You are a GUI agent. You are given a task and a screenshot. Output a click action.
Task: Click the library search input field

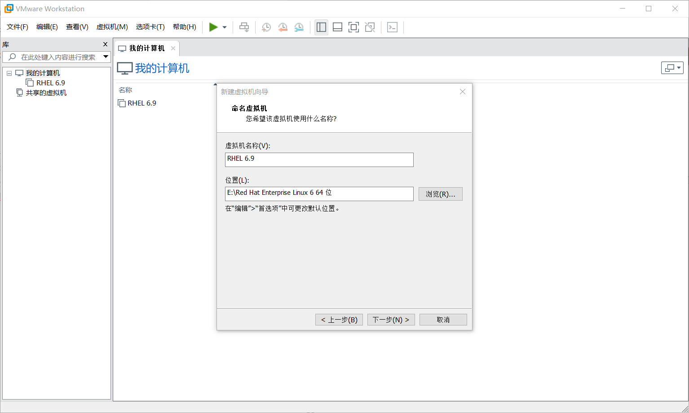click(x=57, y=57)
